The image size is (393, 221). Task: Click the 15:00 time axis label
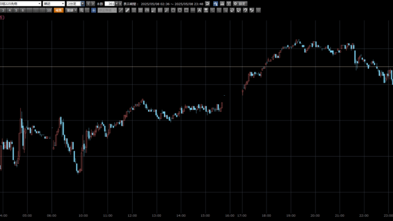coord(205,215)
